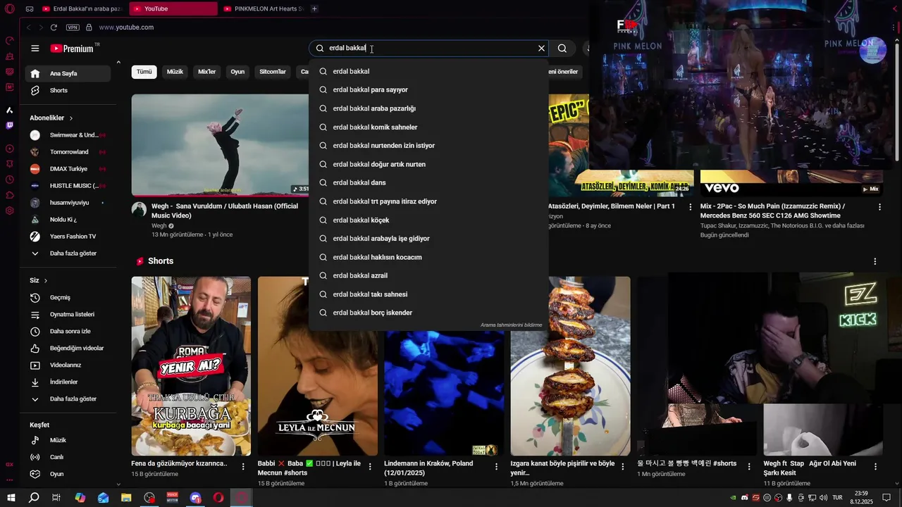The height and width of the screenshot is (507, 902).
Task: Open DMAX Türkiye subscription channel
Action: (x=68, y=168)
